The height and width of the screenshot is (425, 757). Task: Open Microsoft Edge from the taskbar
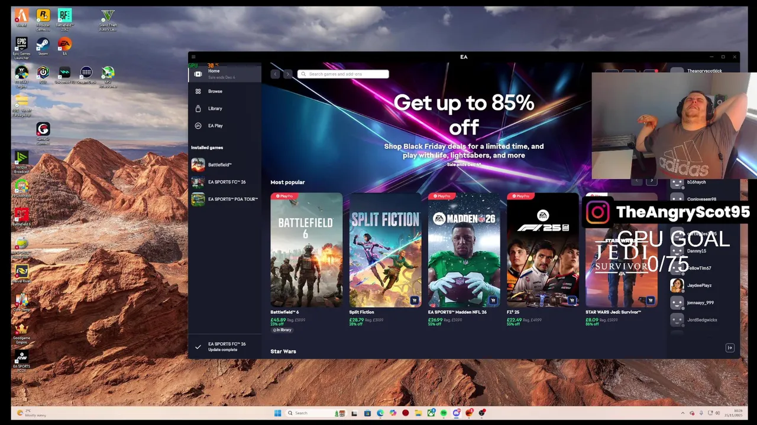(x=380, y=413)
